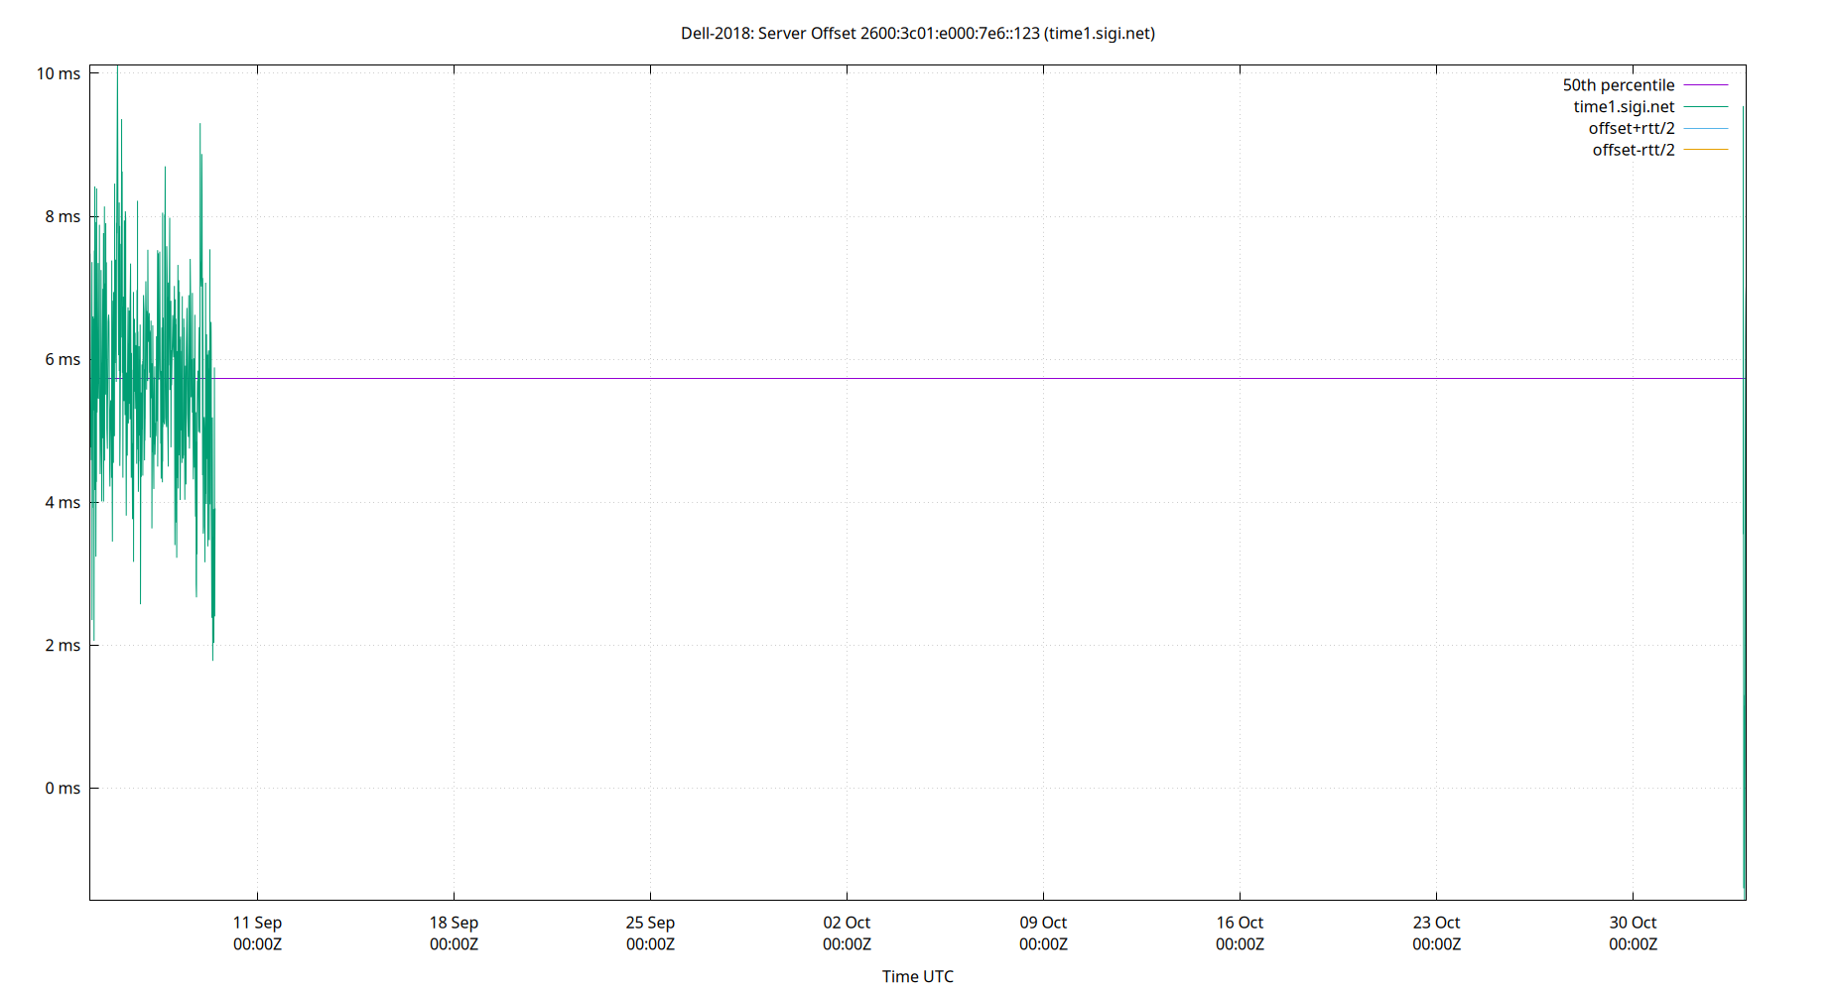This screenshot has width=1836, height=992.
Task: Toggle visibility of offset+rtt/2 series
Action: point(1632,127)
